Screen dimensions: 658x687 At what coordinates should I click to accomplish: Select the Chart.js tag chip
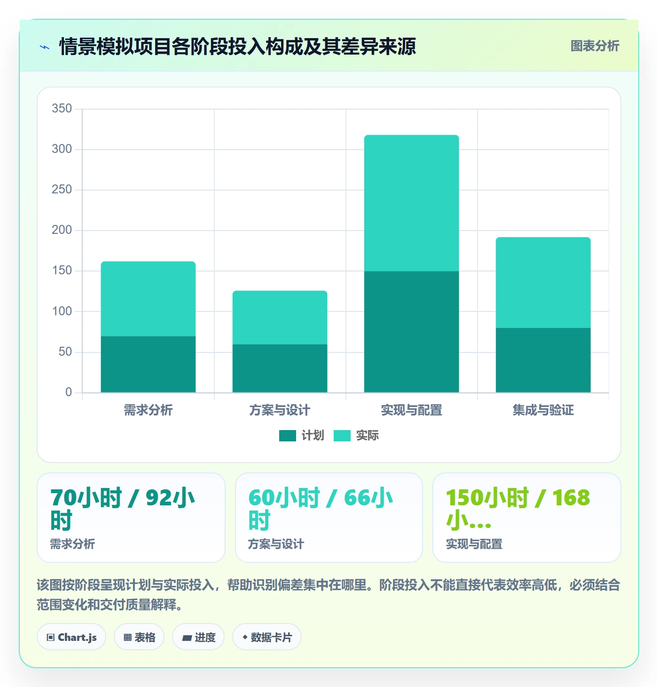pos(71,637)
